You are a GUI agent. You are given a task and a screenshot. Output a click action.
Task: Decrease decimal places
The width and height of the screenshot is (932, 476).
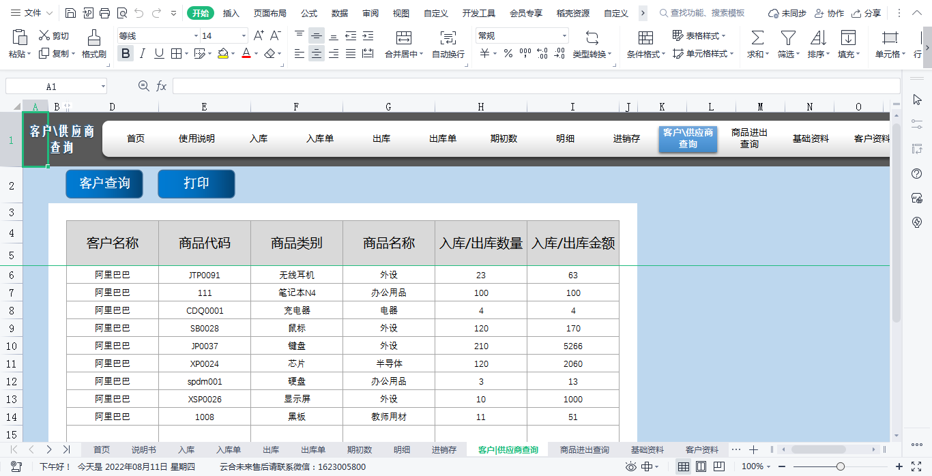pos(560,54)
